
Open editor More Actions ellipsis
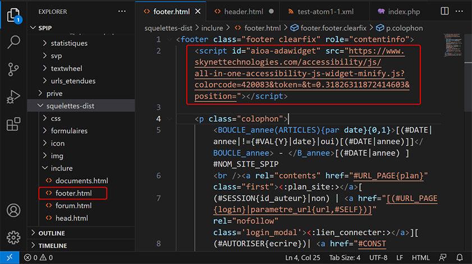(459, 11)
